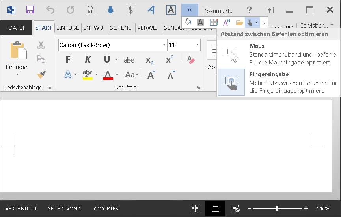Select Maus input mode option
Screen dimensions: 341x217
pyautogui.click(x=279, y=54)
